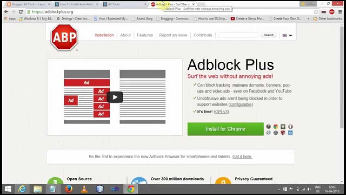Open the About menu item
This screenshot has height=195, width=346.
(125, 35)
